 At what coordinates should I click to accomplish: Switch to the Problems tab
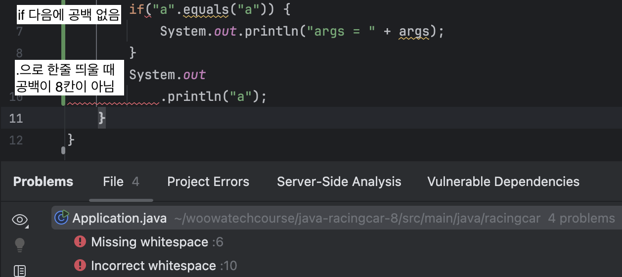pos(43,182)
